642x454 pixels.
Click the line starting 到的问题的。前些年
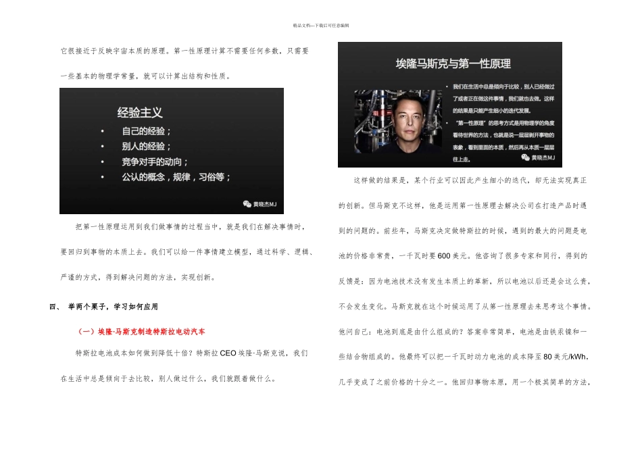click(x=463, y=231)
